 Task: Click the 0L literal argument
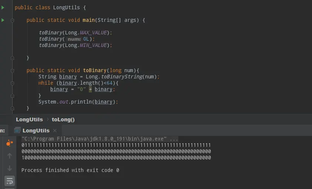86,39
